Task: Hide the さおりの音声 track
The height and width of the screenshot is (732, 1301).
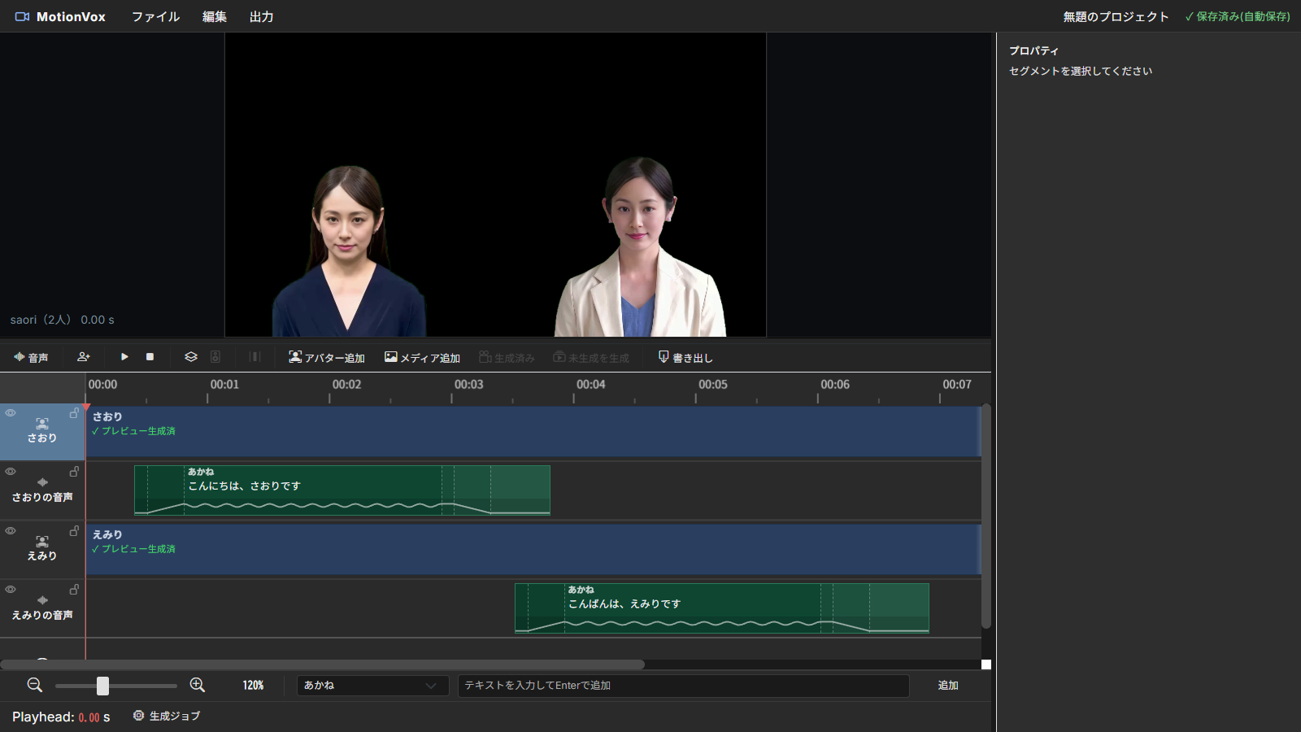Action: coord(11,472)
